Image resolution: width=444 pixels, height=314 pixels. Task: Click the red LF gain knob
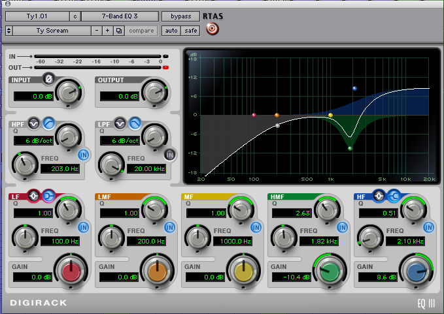click(x=71, y=272)
